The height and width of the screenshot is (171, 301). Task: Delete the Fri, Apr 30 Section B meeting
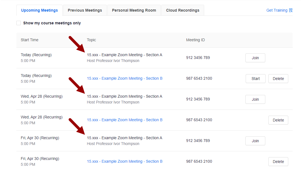(278, 161)
